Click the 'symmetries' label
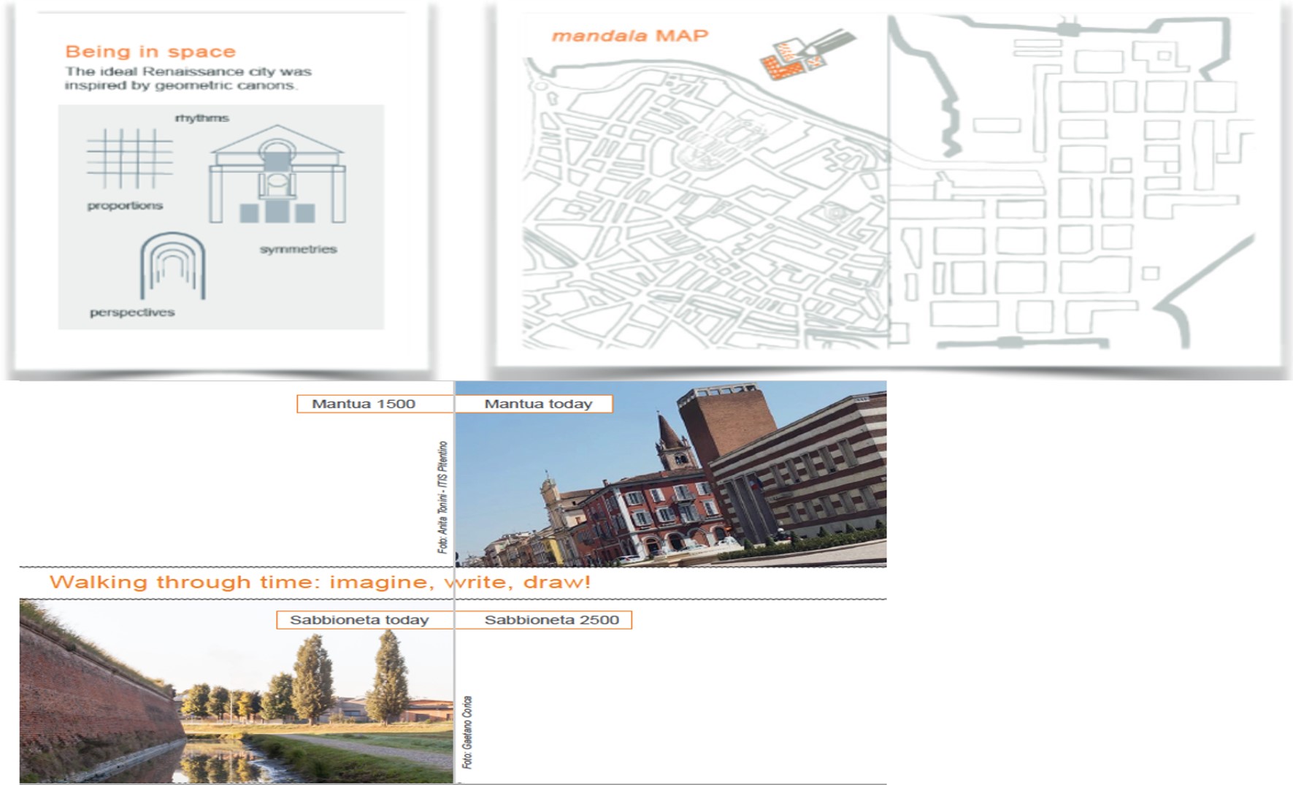1293x785 pixels. (298, 250)
